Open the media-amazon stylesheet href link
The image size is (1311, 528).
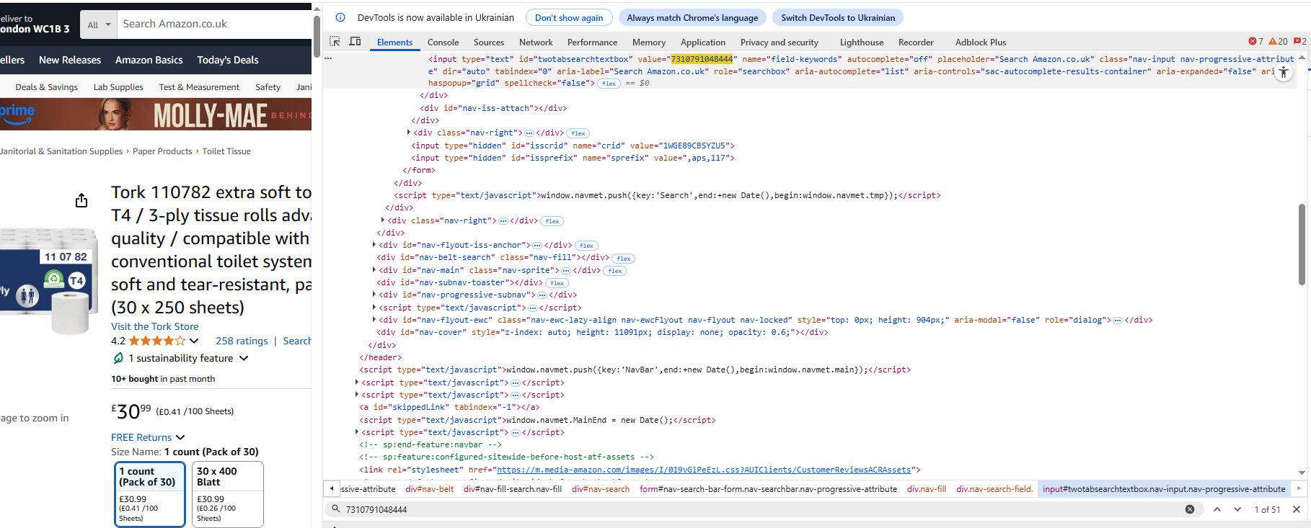tap(704, 470)
